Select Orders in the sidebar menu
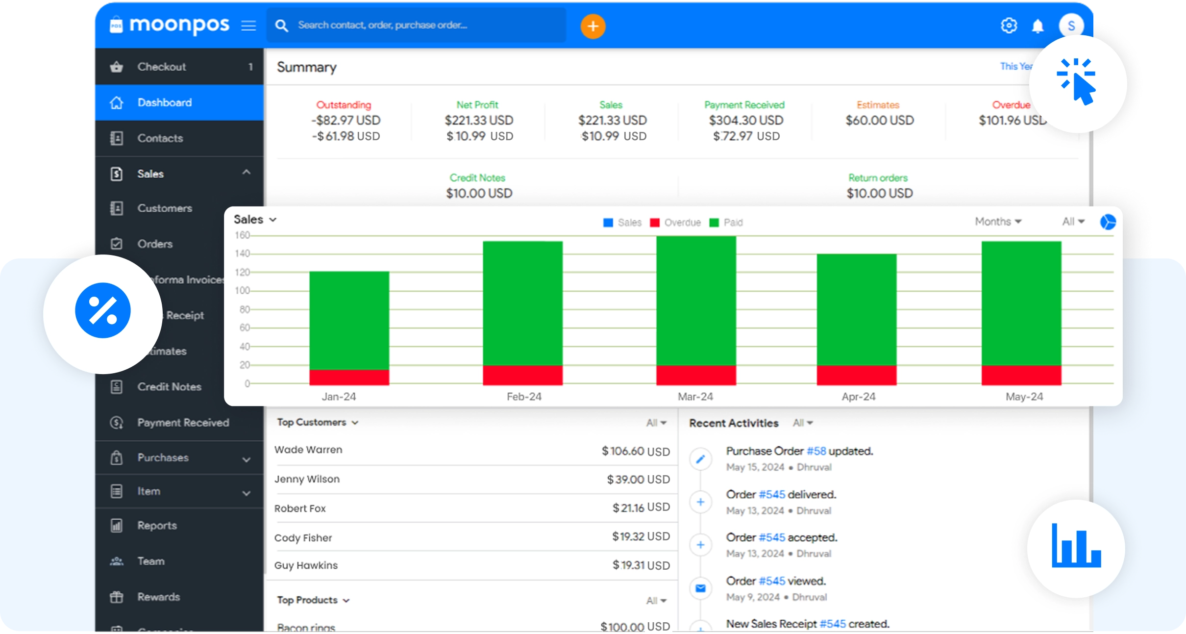This screenshot has width=1186, height=634. tap(155, 244)
